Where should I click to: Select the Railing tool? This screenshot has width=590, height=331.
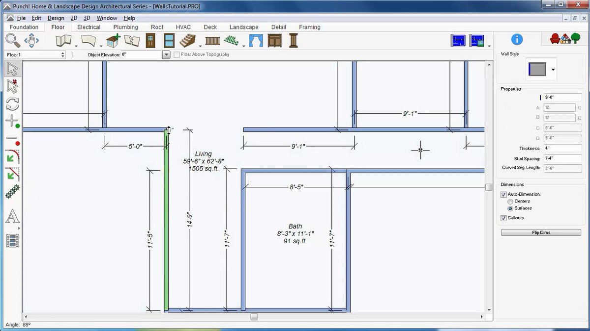coord(212,40)
